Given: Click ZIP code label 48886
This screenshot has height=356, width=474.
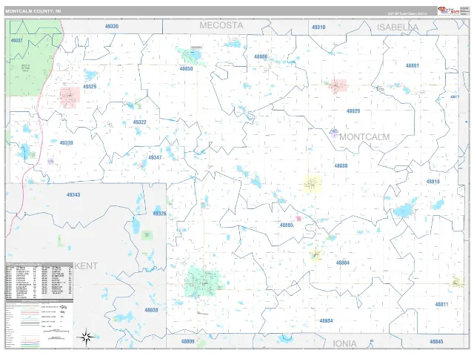Looking at the screenshot, I should point(261,56).
